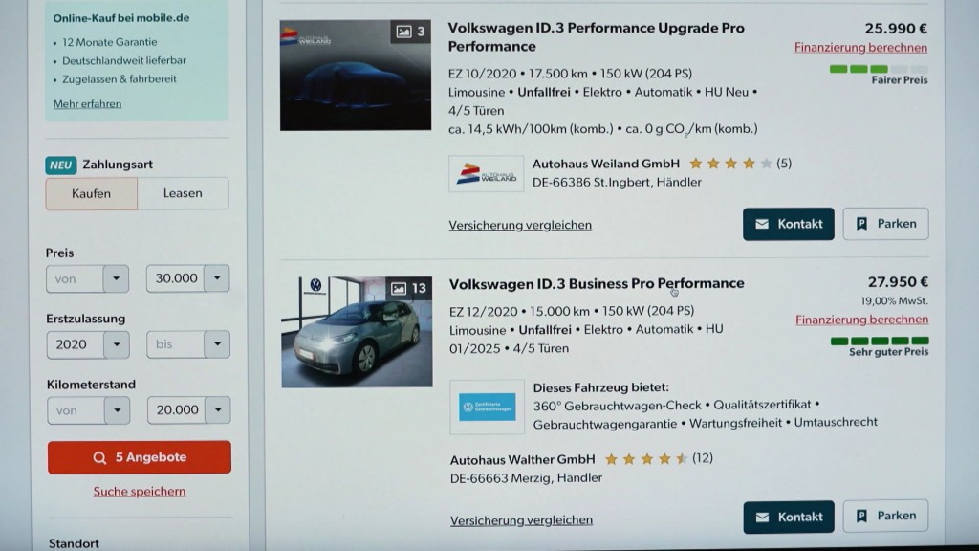Click the "19,00% MwSt." text
Screen dimensions: 979x551
[894, 301]
